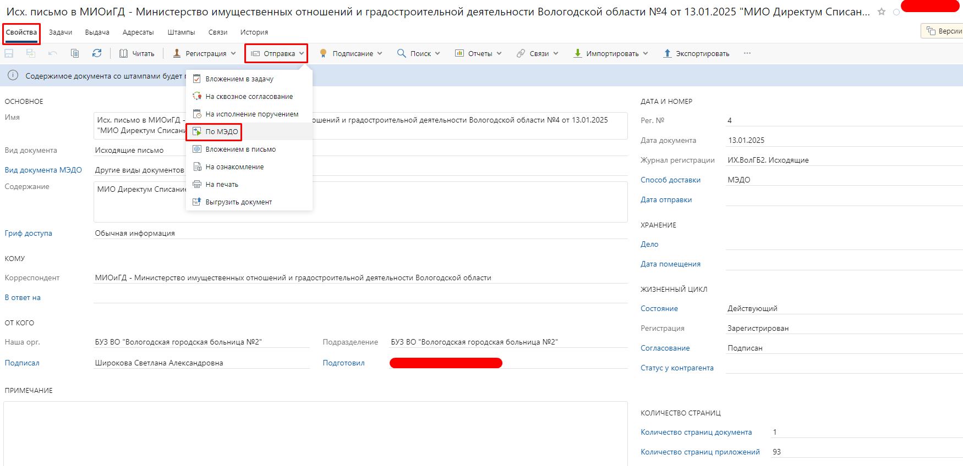Click the refresh icon in the toolbar
Viewport: 963px width, 466px height.
coord(97,53)
